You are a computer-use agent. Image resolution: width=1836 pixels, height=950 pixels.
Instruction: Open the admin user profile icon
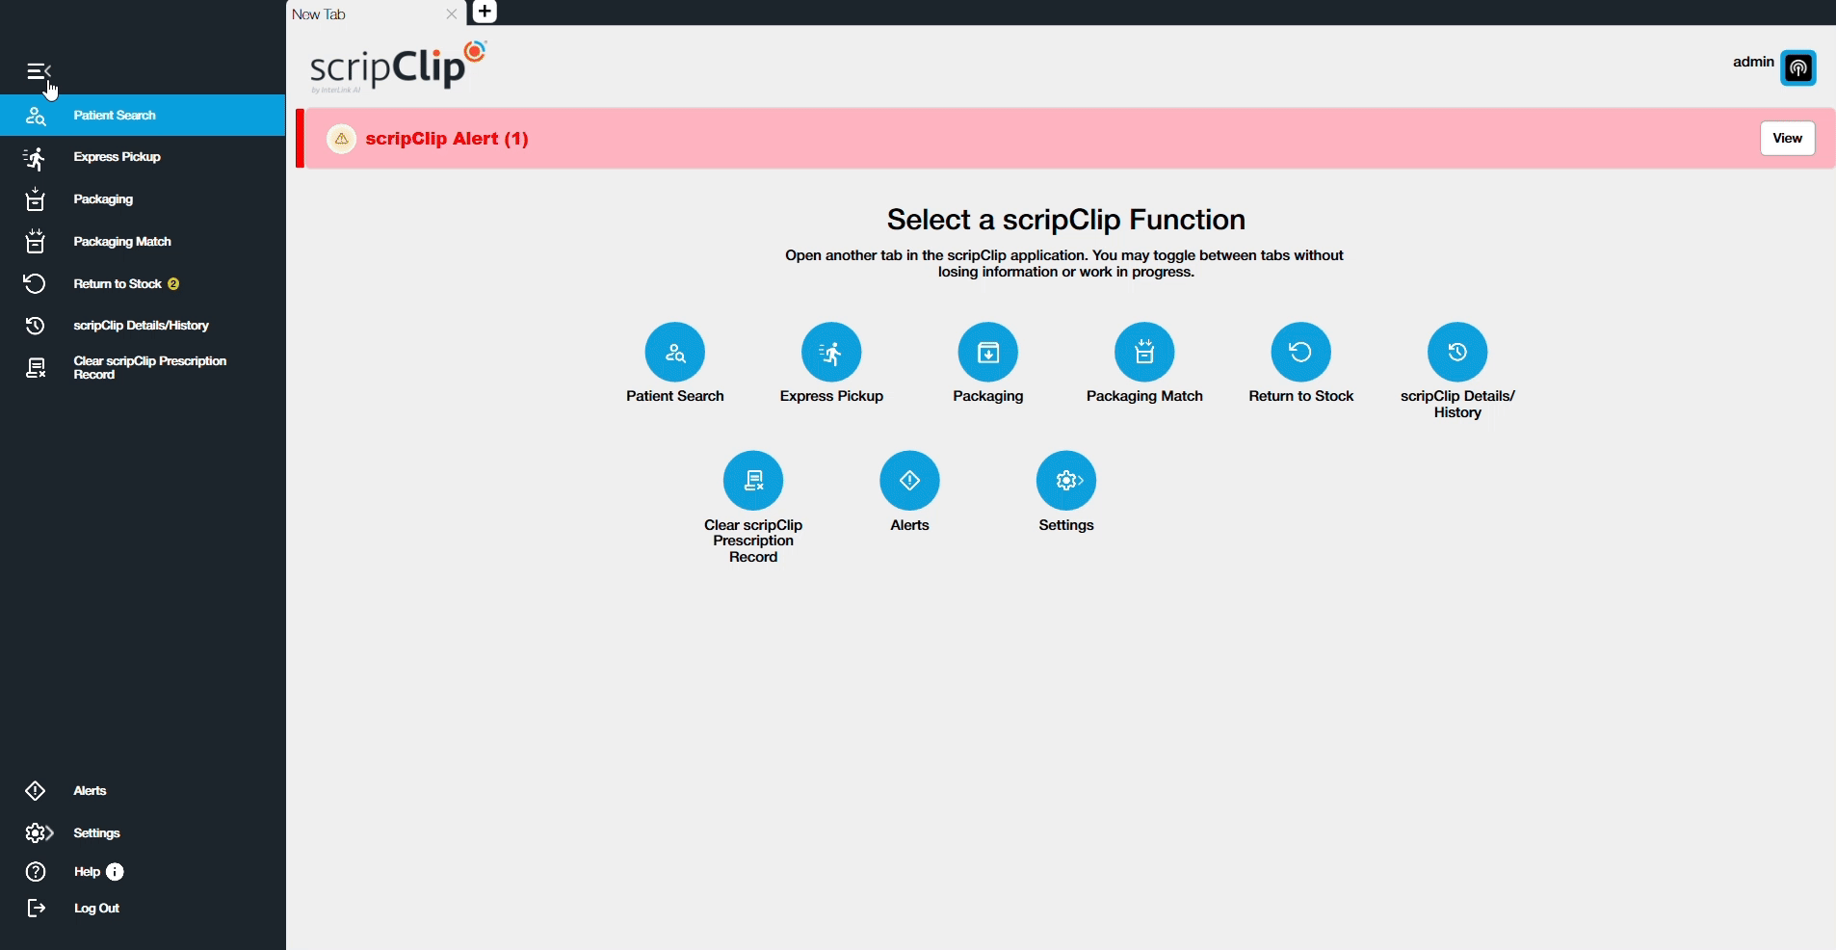(1797, 67)
